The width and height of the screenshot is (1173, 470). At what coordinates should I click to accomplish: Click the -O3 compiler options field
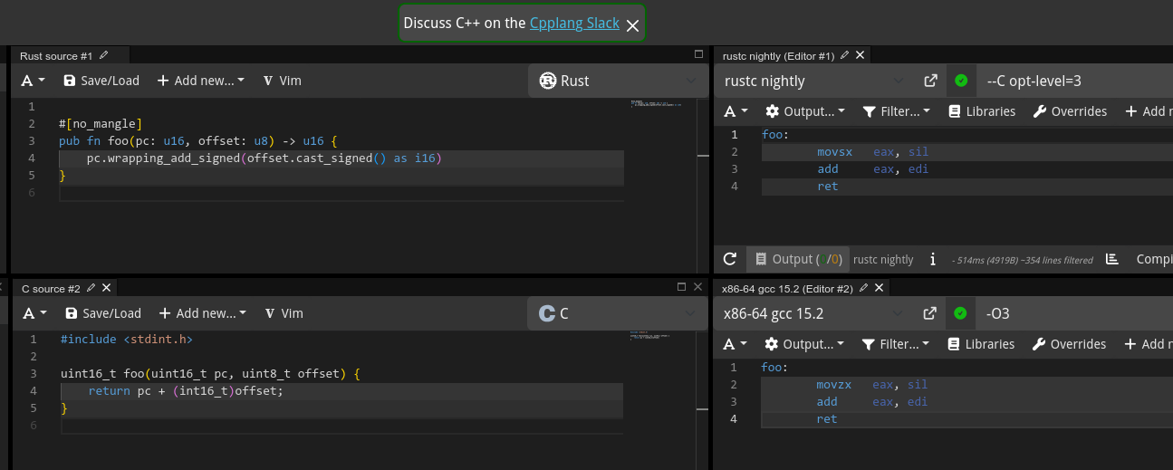click(x=1069, y=313)
